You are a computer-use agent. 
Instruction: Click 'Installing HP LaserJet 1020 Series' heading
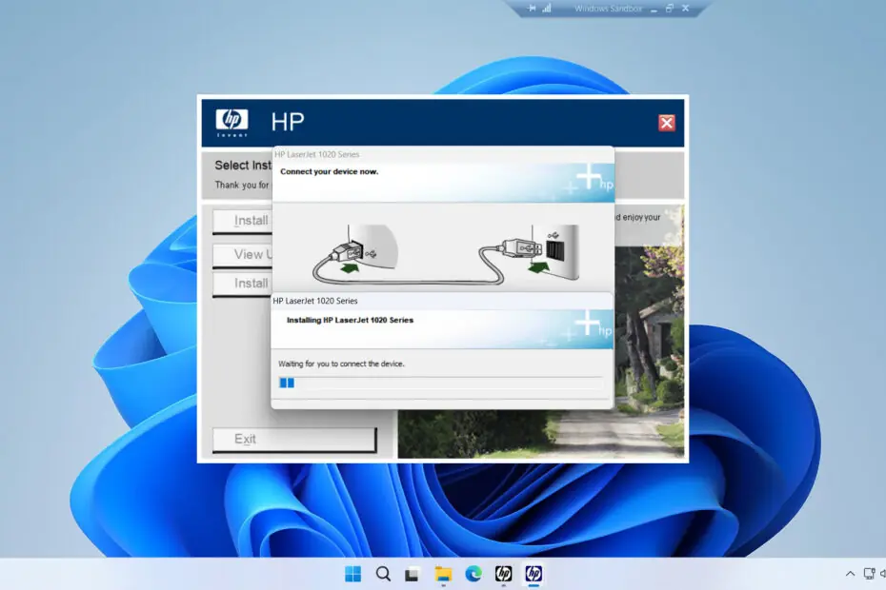[350, 320]
